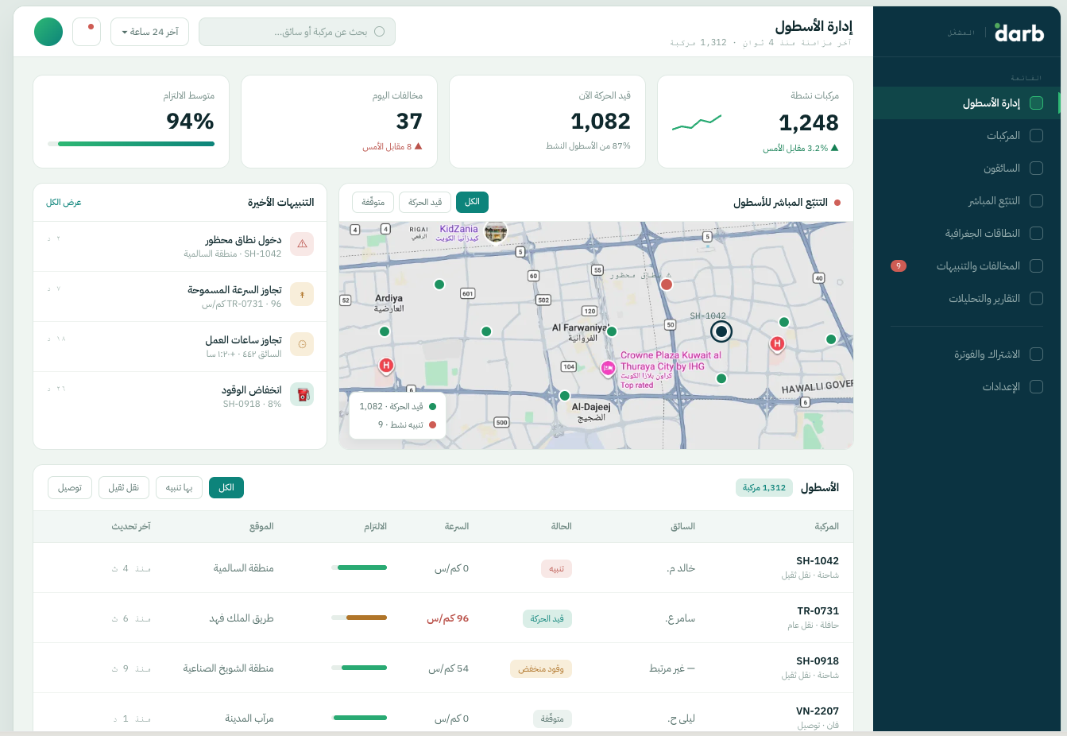1067x736 pixels.
Task: Filter fleet table by توصيل
Action: click(x=70, y=487)
